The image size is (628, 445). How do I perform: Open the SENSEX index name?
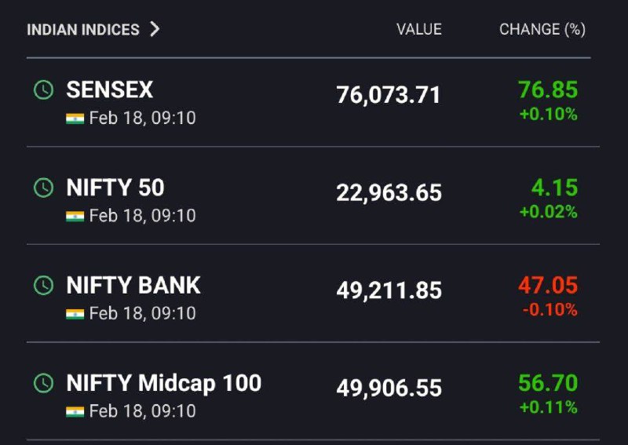(110, 89)
